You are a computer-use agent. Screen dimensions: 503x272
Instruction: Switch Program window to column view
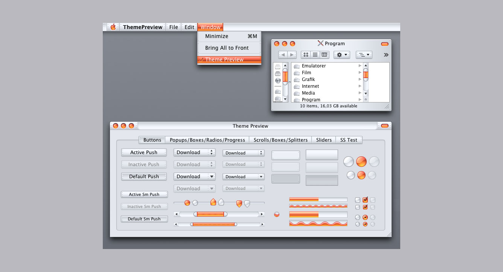click(x=325, y=55)
